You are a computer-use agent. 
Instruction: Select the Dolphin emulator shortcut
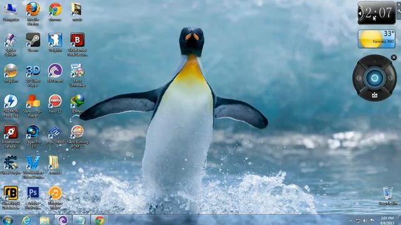55,42
